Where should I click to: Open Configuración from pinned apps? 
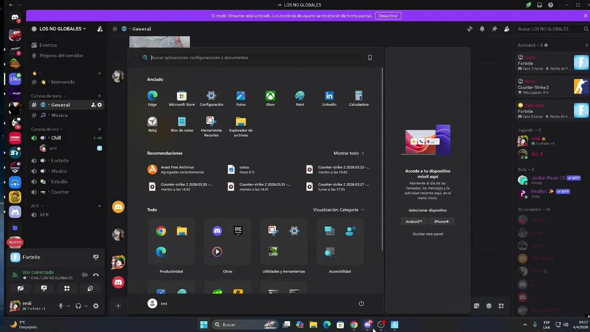pos(211,98)
